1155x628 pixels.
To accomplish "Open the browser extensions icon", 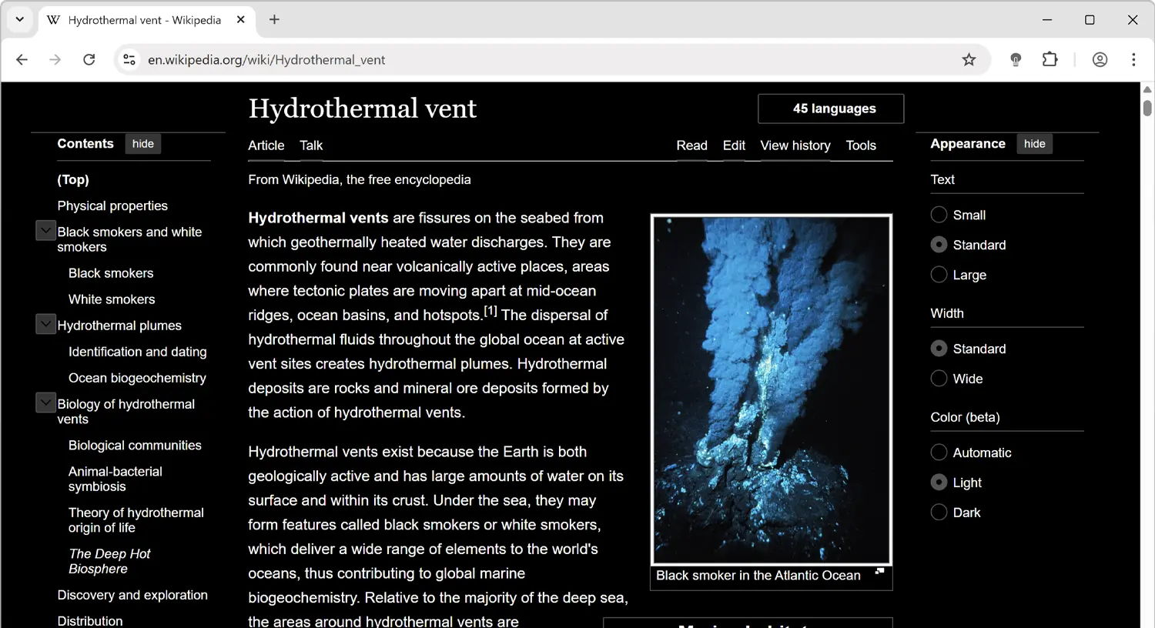I will tap(1050, 59).
